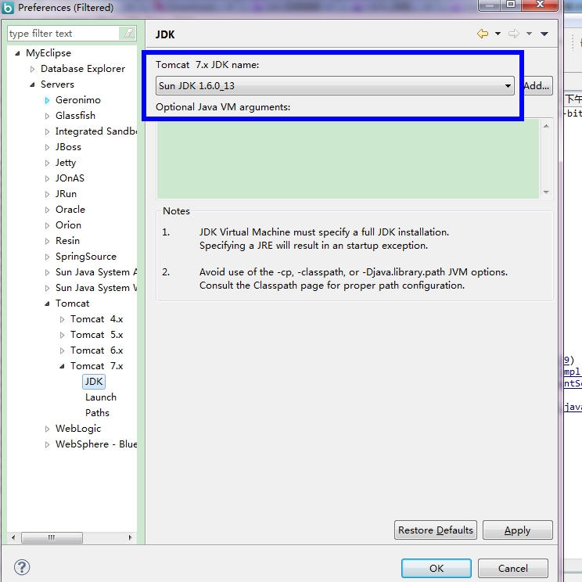The width and height of the screenshot is (582, 582).
Task: Focus the type filter text field
Action: tap(63, 34)
